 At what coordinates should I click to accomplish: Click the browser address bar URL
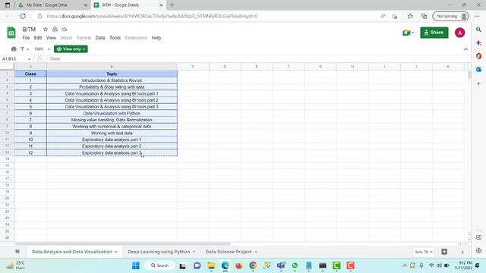pyautogui.click(x=152, y=16)
